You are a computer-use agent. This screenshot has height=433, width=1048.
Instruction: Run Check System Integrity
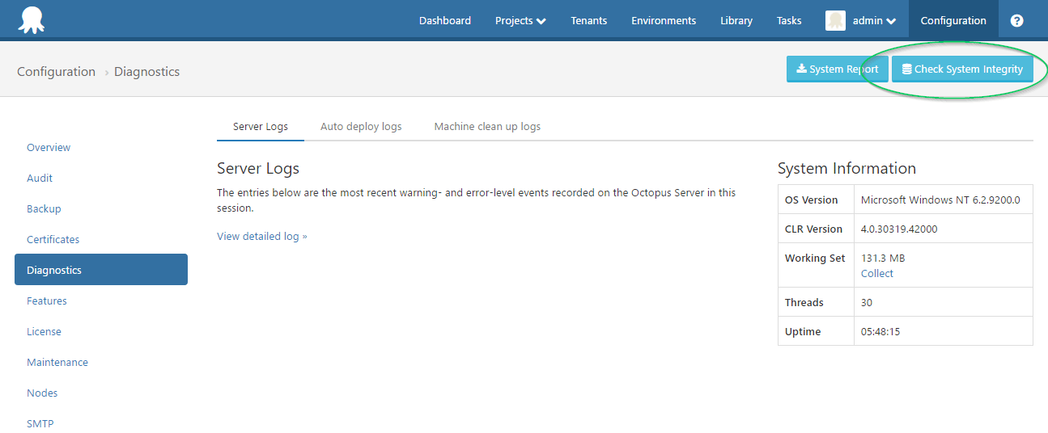962,69
